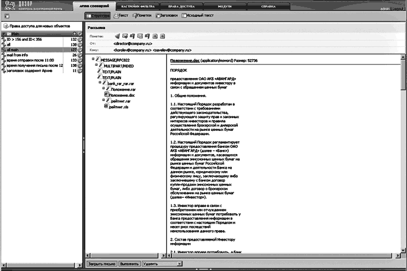Open the Удалить action dropdown
The image size is (407, 271).
click(162, 264)
